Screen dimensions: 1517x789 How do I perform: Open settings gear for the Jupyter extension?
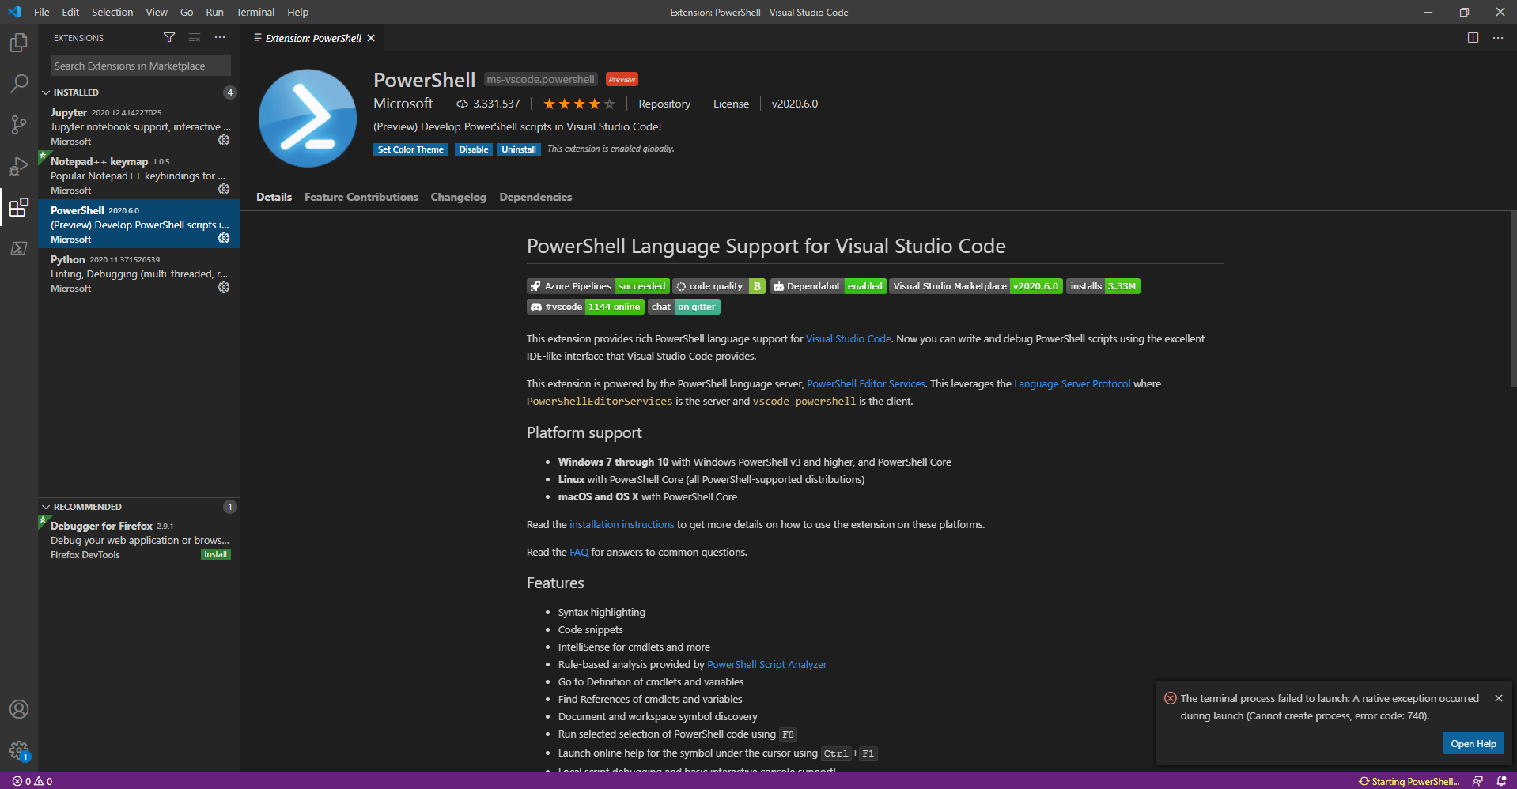(x=224, y=140)
